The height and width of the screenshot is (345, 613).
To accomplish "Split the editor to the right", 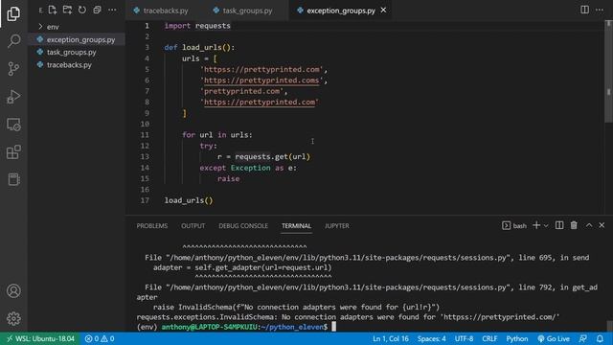I will tap(584, 10).
